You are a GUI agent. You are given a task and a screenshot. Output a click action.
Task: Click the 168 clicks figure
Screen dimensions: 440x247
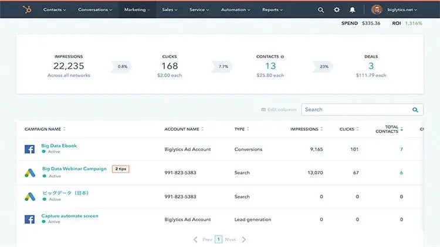170,66
